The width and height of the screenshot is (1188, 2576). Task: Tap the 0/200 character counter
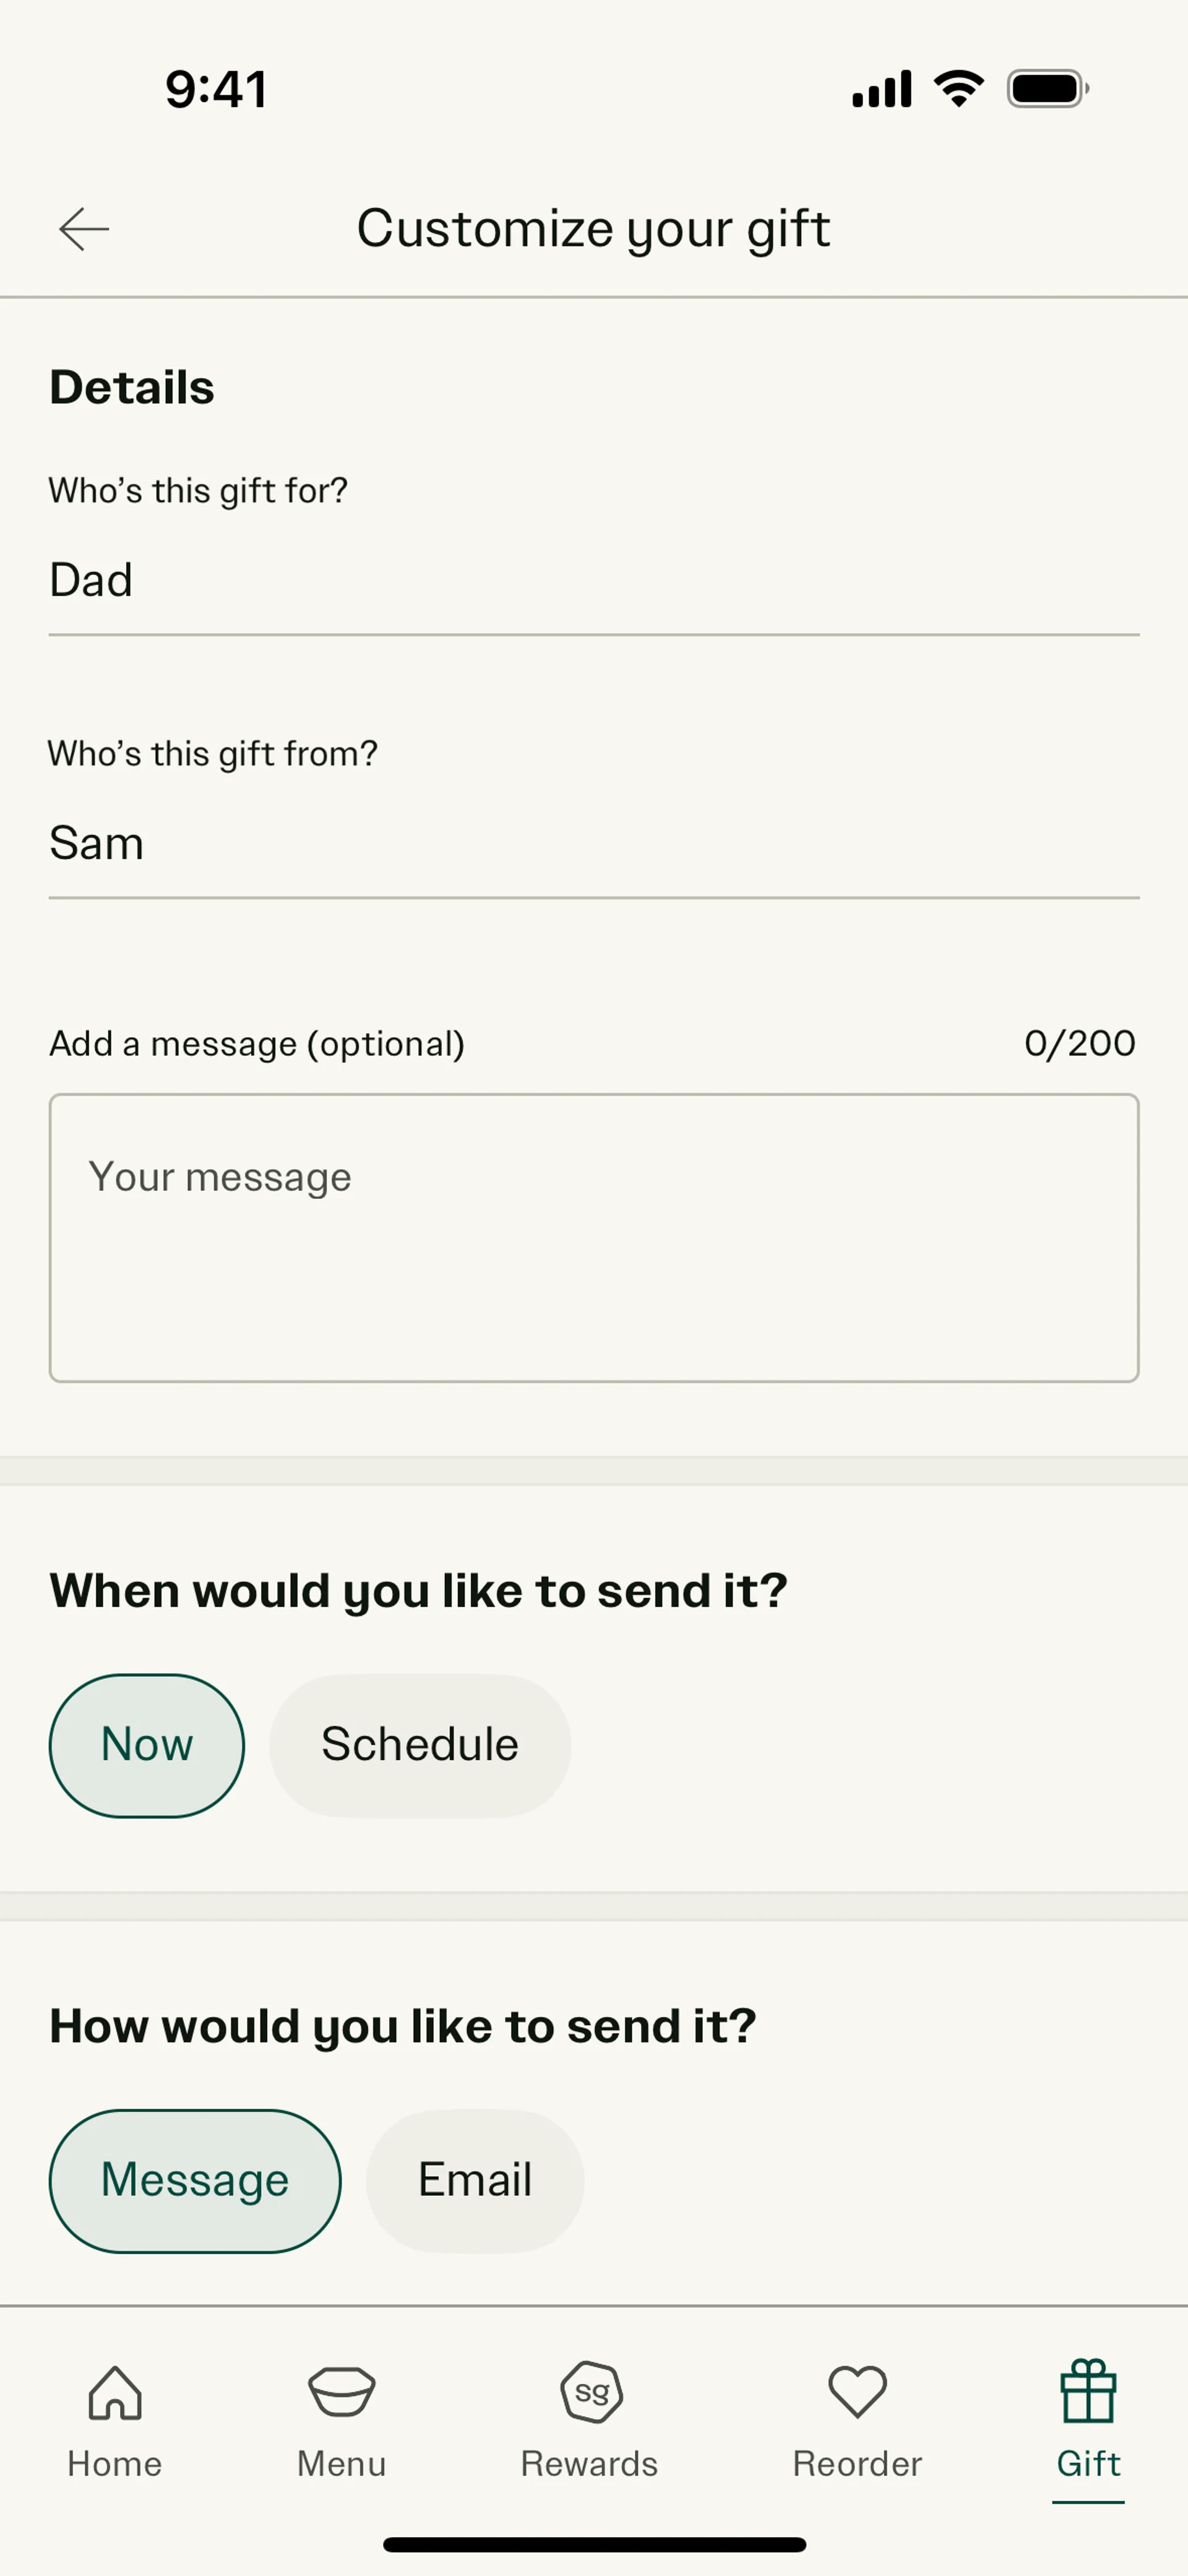(1079, 1044)
